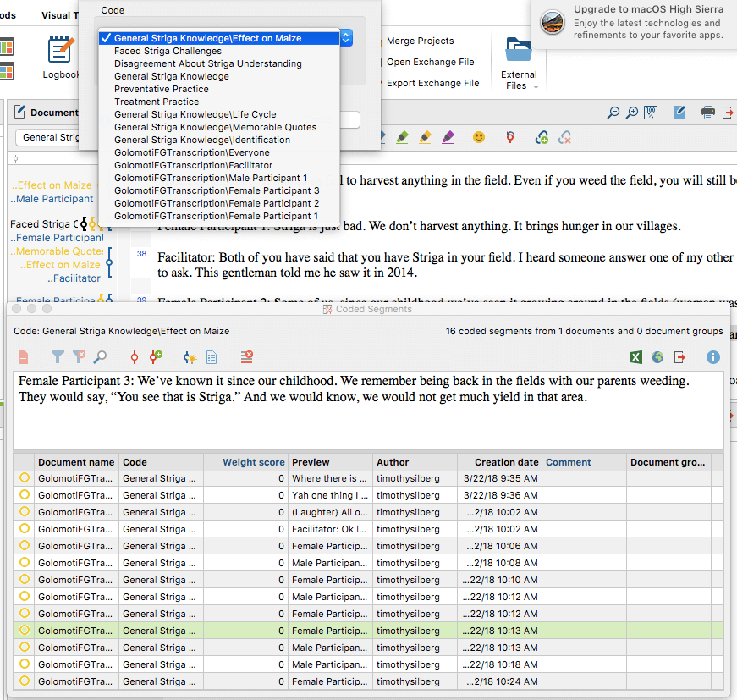This screenshot has height=700, width=737.
Task: Expand the External Files dropdown arrow
Action: click(x=536, y=87)
